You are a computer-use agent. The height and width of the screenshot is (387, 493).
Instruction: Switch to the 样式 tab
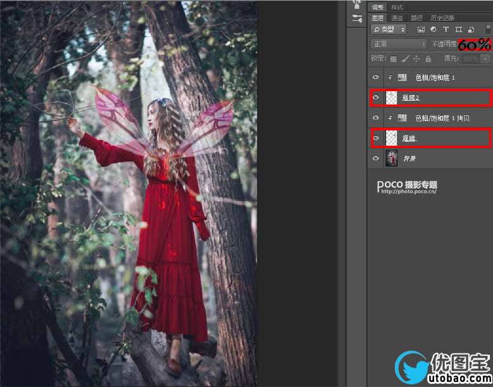click(397, 7)
